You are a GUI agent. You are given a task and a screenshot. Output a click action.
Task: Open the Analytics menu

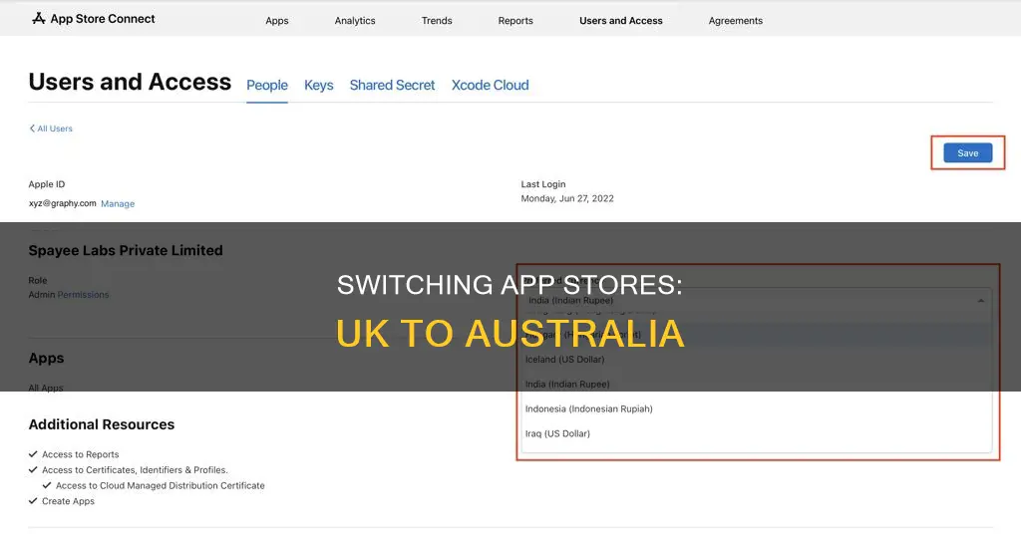click(355, 21)
